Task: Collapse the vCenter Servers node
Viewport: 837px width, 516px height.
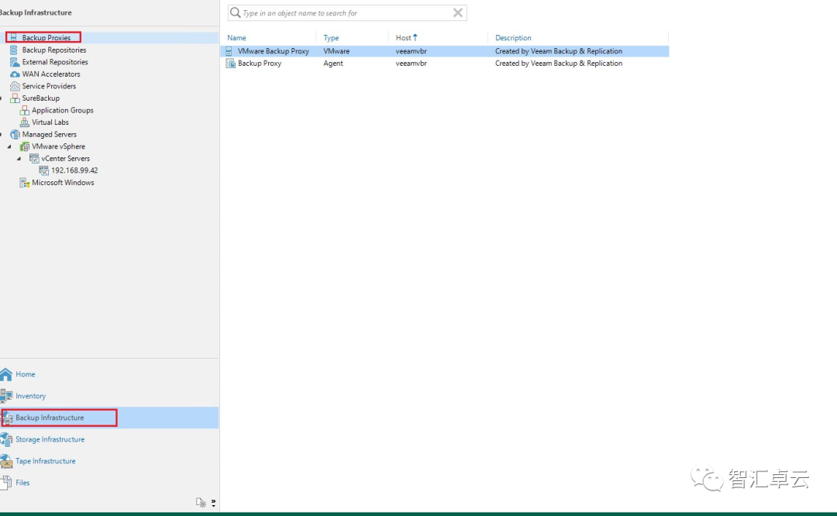Action: (x=19, y=159)
